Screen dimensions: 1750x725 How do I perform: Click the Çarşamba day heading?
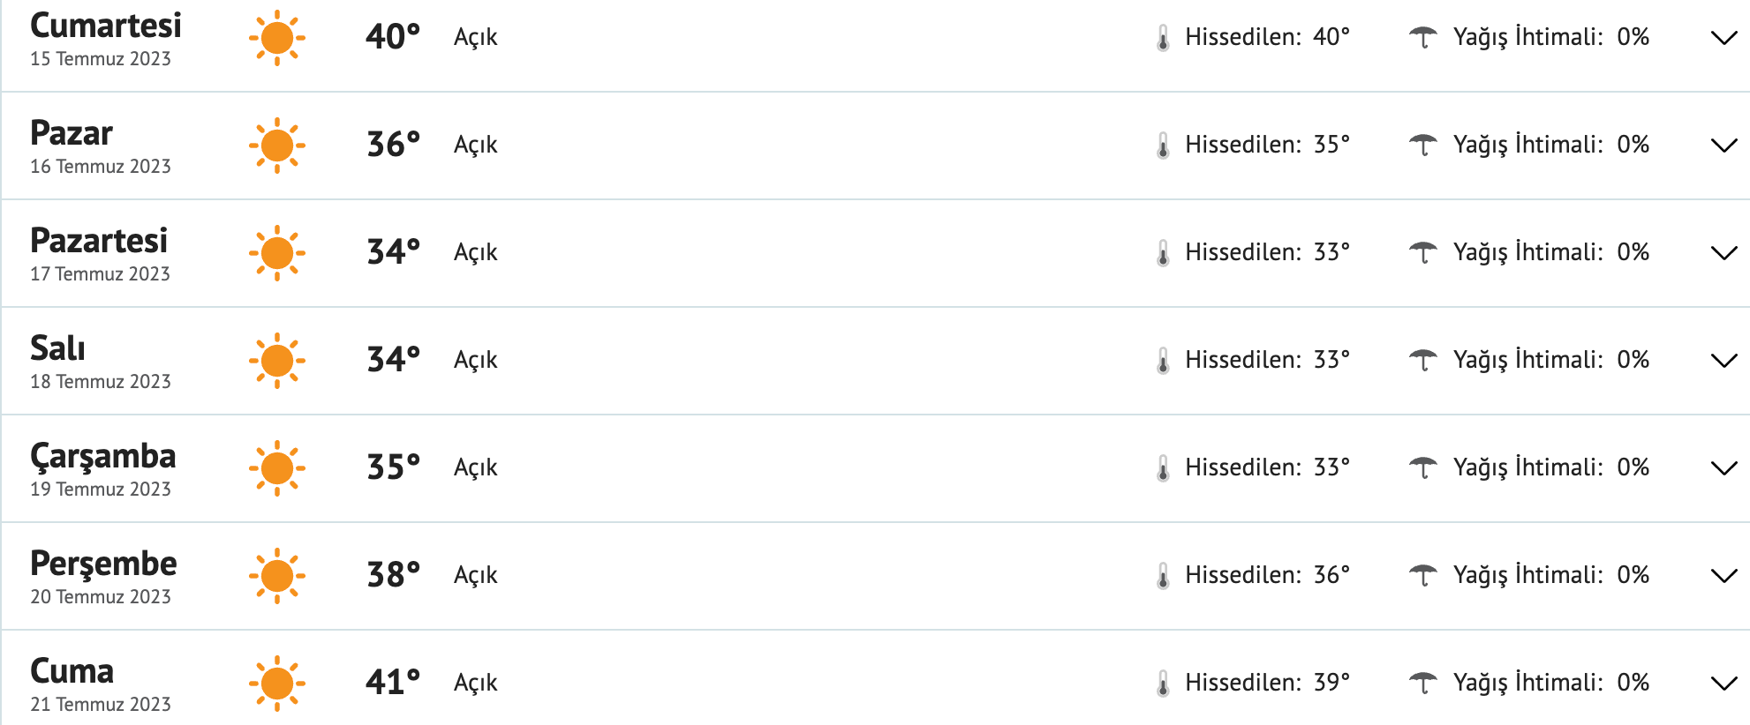103,456
